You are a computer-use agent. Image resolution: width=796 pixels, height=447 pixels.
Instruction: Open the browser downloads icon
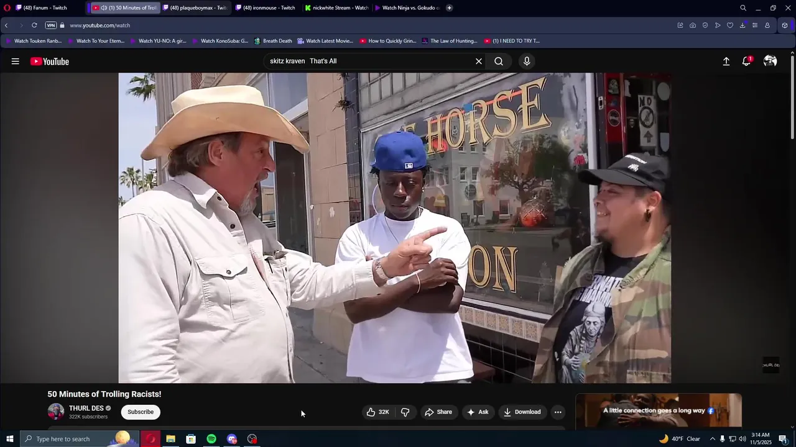click(x=743, y=25)
